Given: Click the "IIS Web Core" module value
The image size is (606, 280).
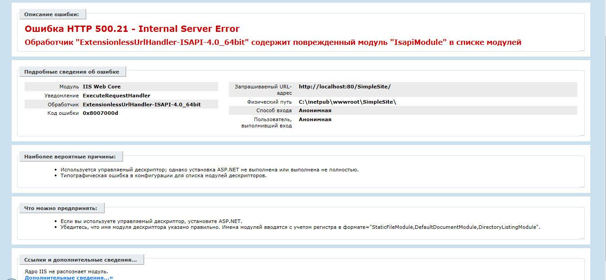Looking at the screenshot, I should pos(101,87).
